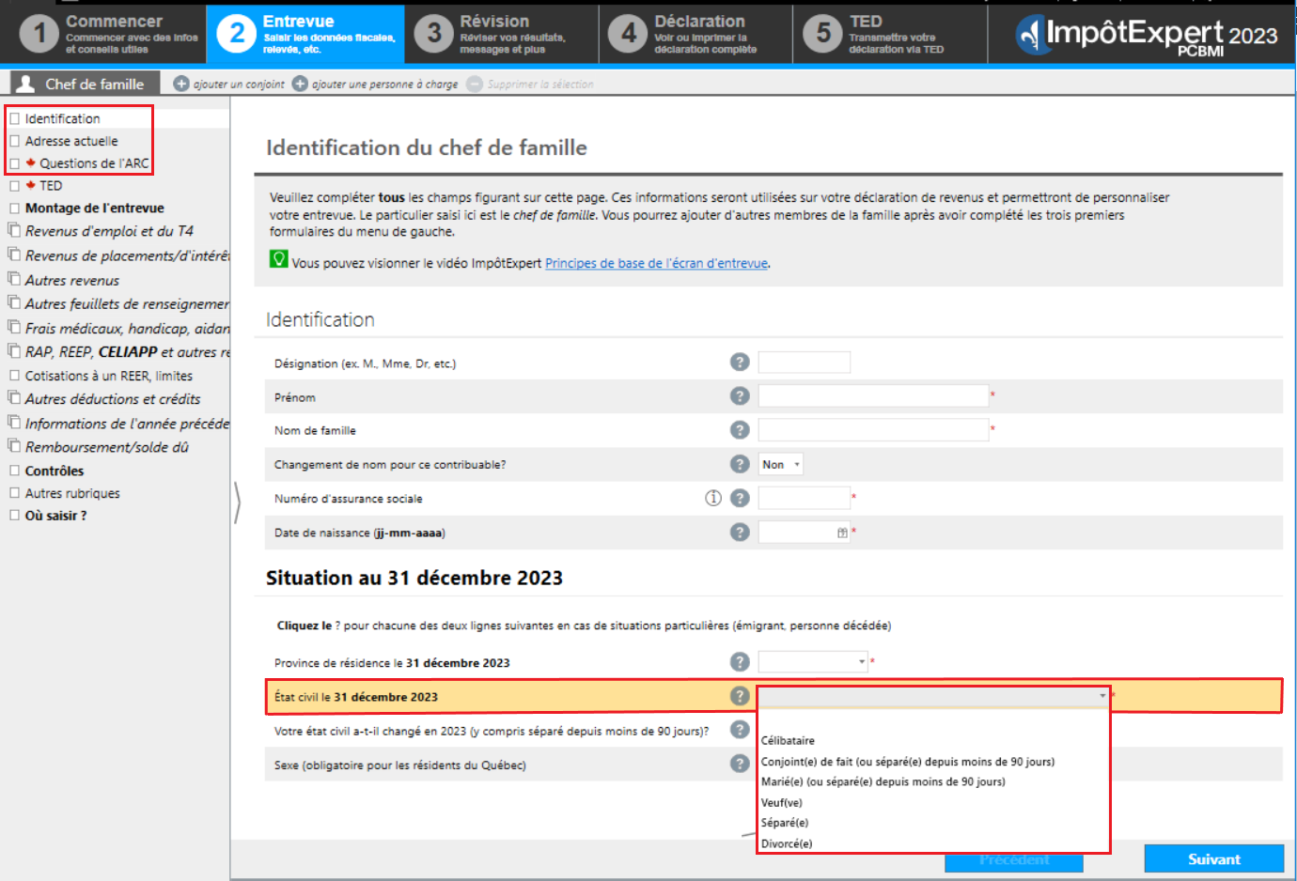Check the Autres rubriques box
1297x881 pixels.
[14, 493]
